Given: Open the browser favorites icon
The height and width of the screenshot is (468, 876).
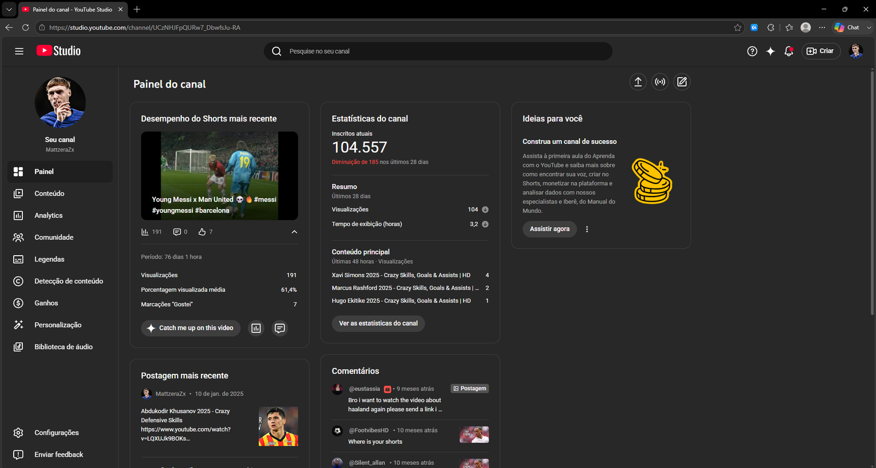Looking at the screenshot, I should [789, 27].
